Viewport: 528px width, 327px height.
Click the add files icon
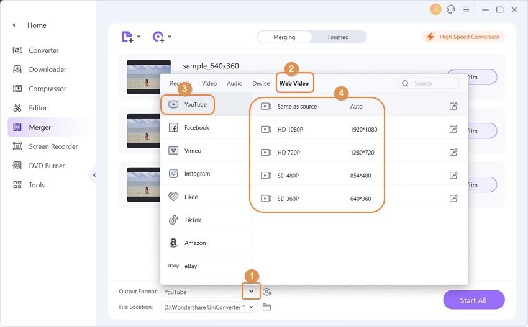click(x=127, y=37)
